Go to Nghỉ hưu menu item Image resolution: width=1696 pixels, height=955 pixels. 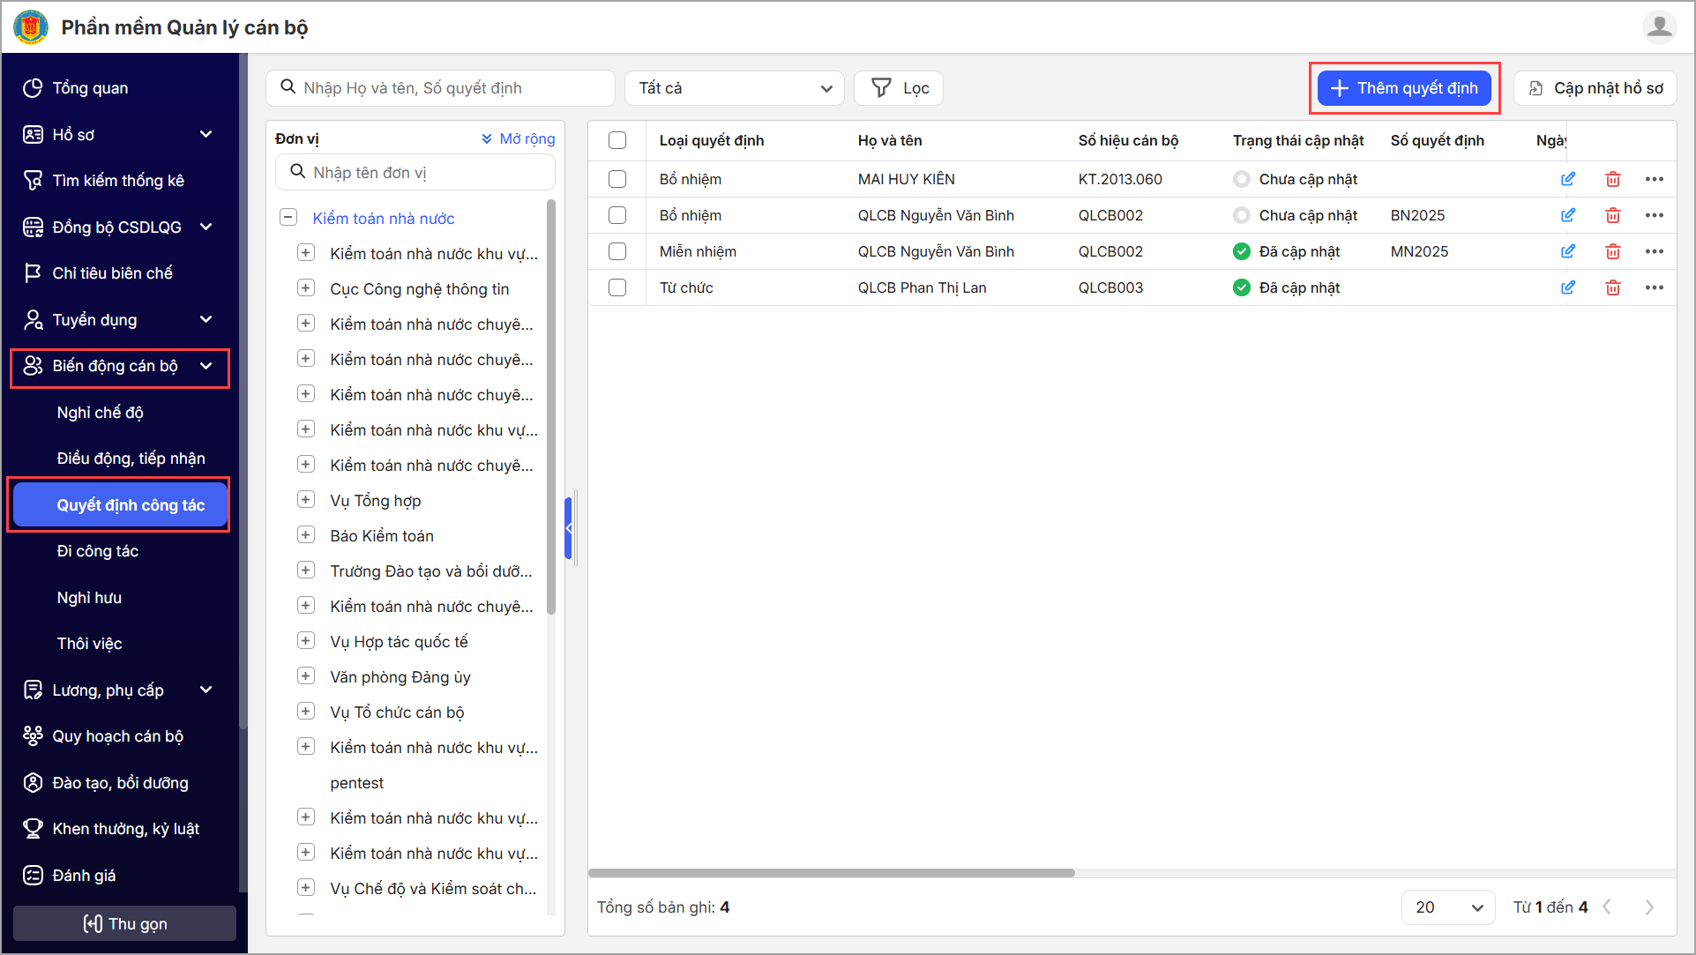tap(89, 598)
